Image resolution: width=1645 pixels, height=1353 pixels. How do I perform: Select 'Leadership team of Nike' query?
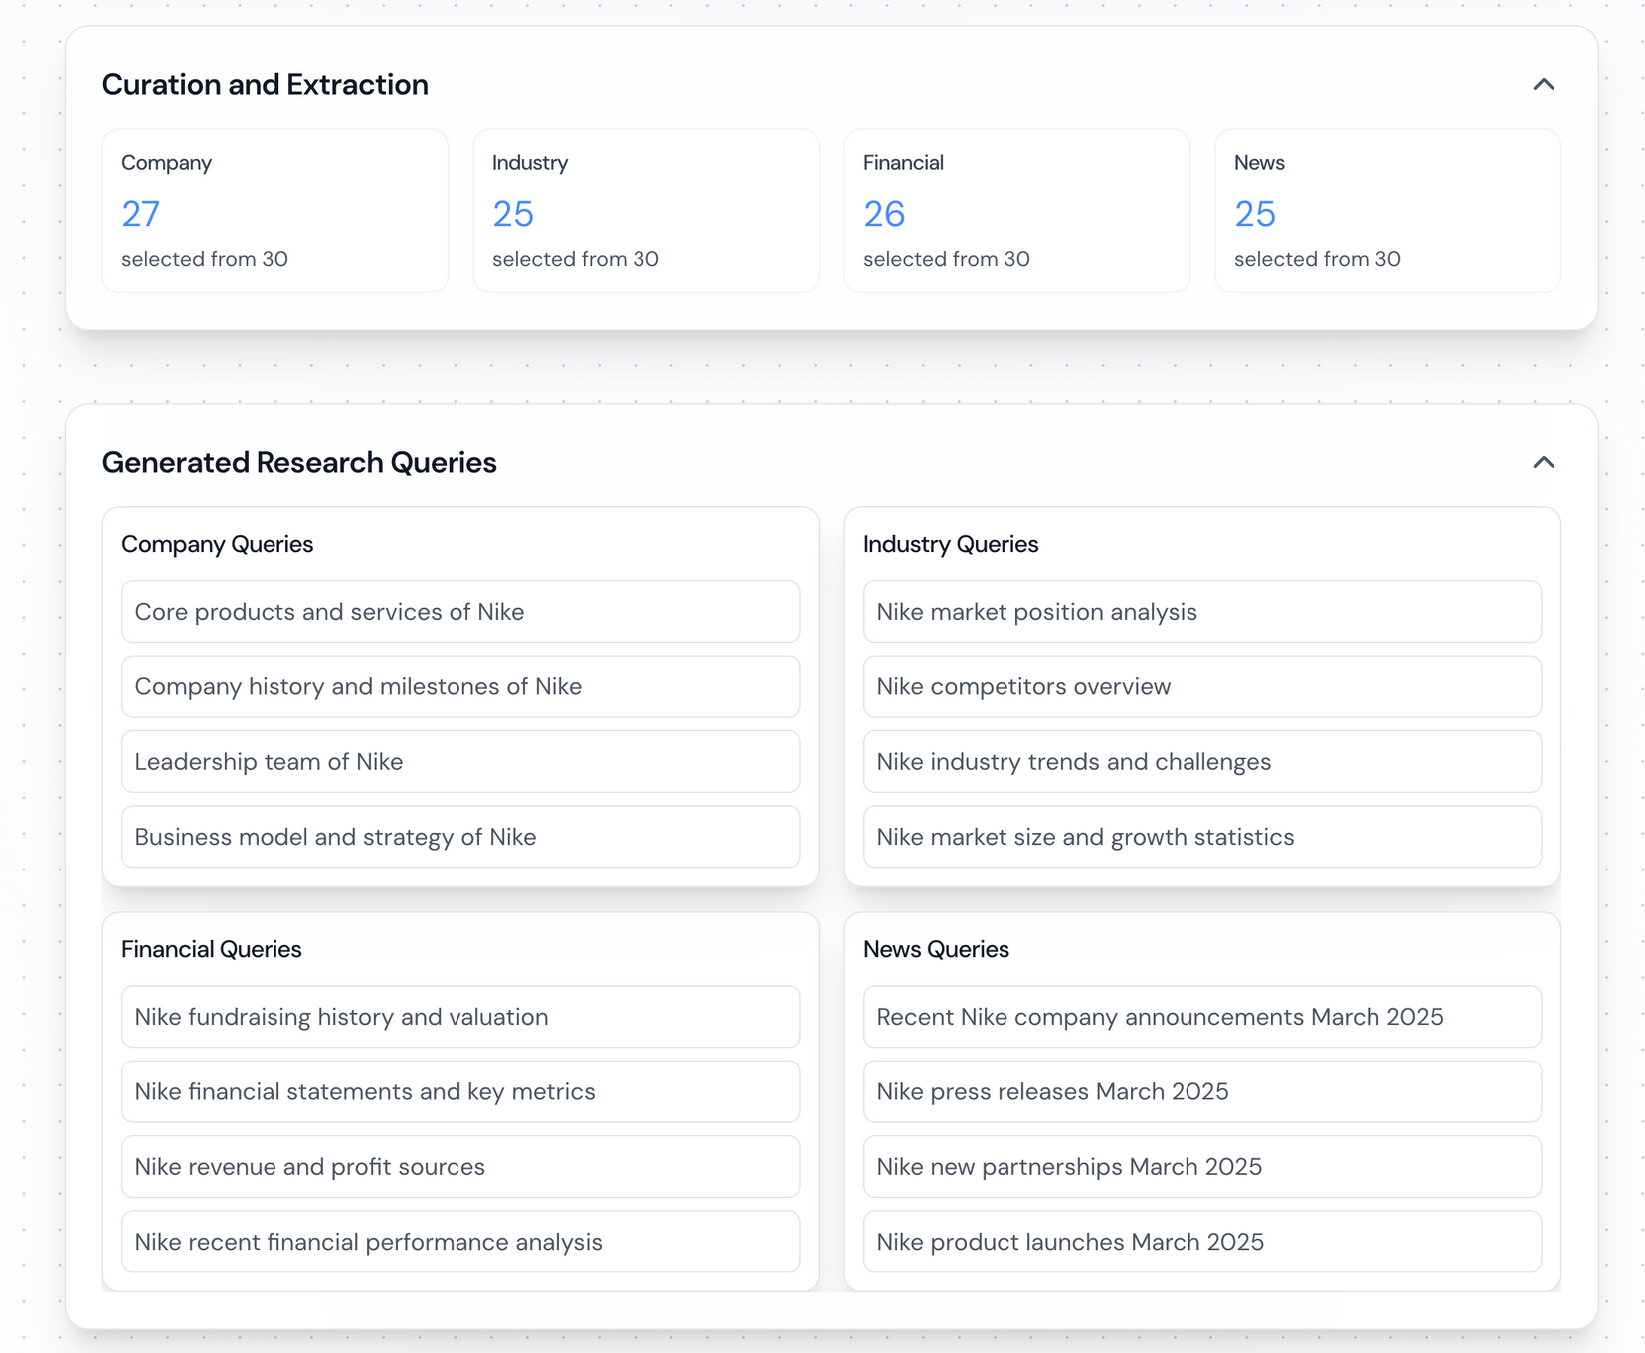pyautogui.click(x=460, y=762)
